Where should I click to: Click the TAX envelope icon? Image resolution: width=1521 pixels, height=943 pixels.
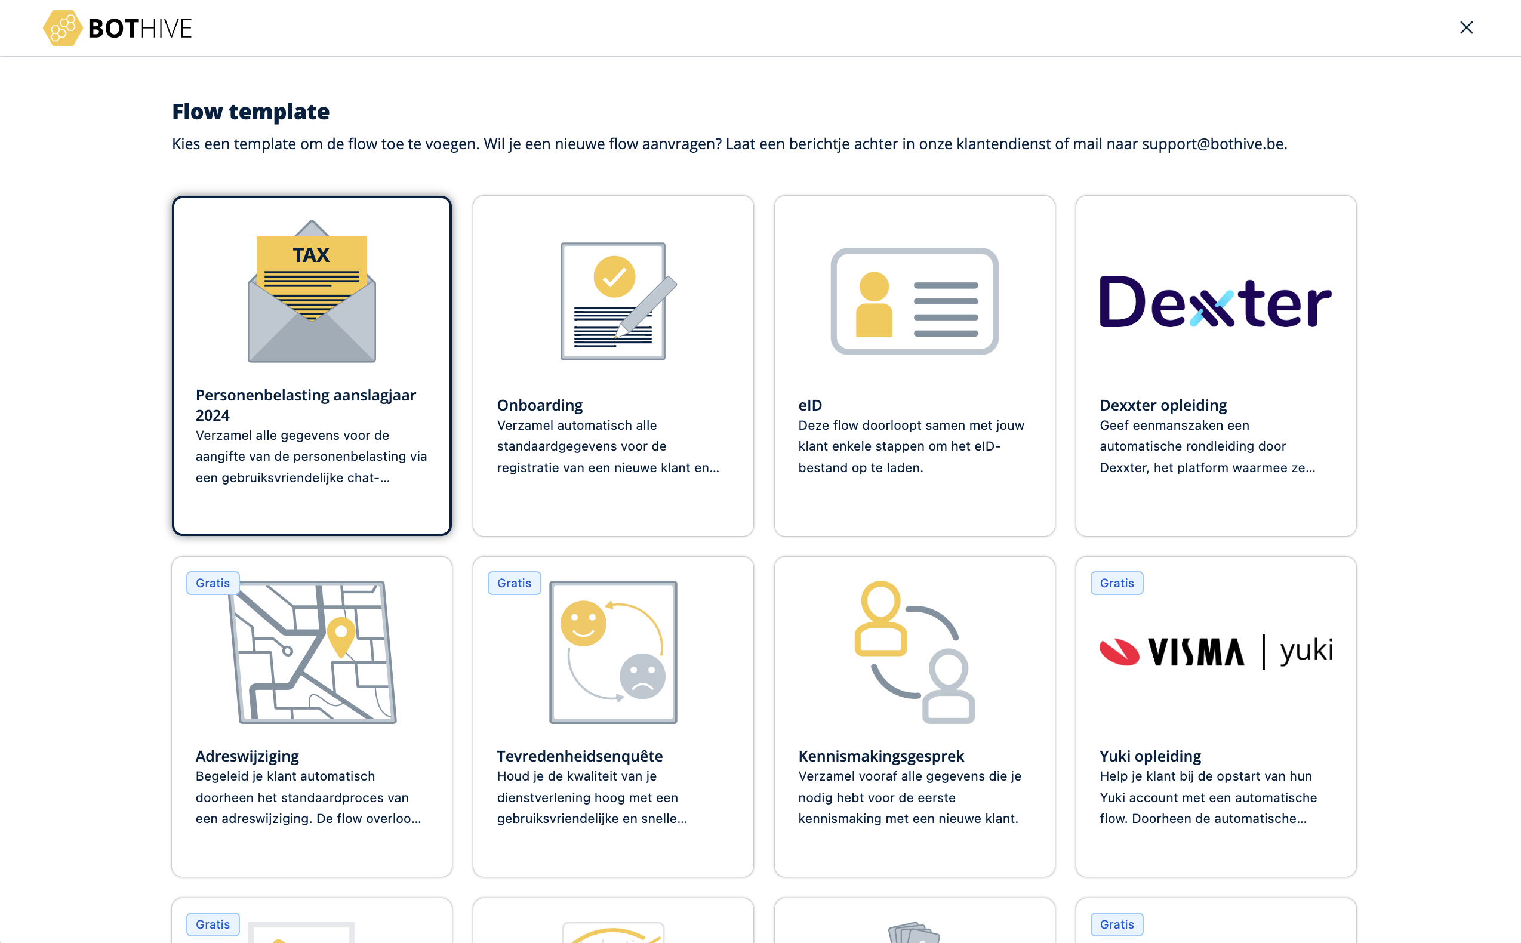pyautogui.click(x=311, y=291)
